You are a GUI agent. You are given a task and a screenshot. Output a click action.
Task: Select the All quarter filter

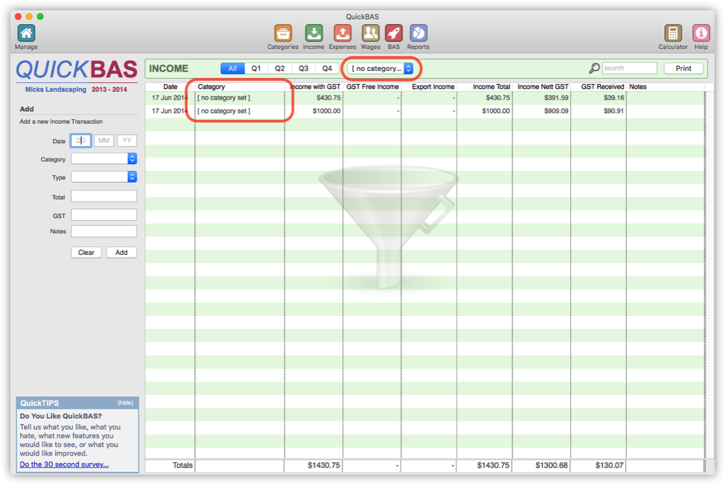[x=233, y=68]
